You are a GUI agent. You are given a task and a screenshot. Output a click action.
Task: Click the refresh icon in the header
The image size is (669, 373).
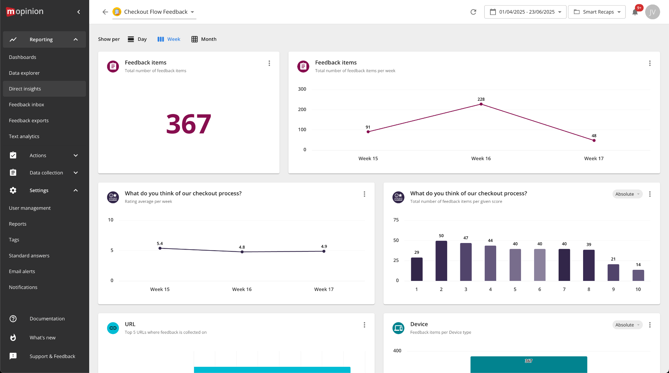click(474, 12)
